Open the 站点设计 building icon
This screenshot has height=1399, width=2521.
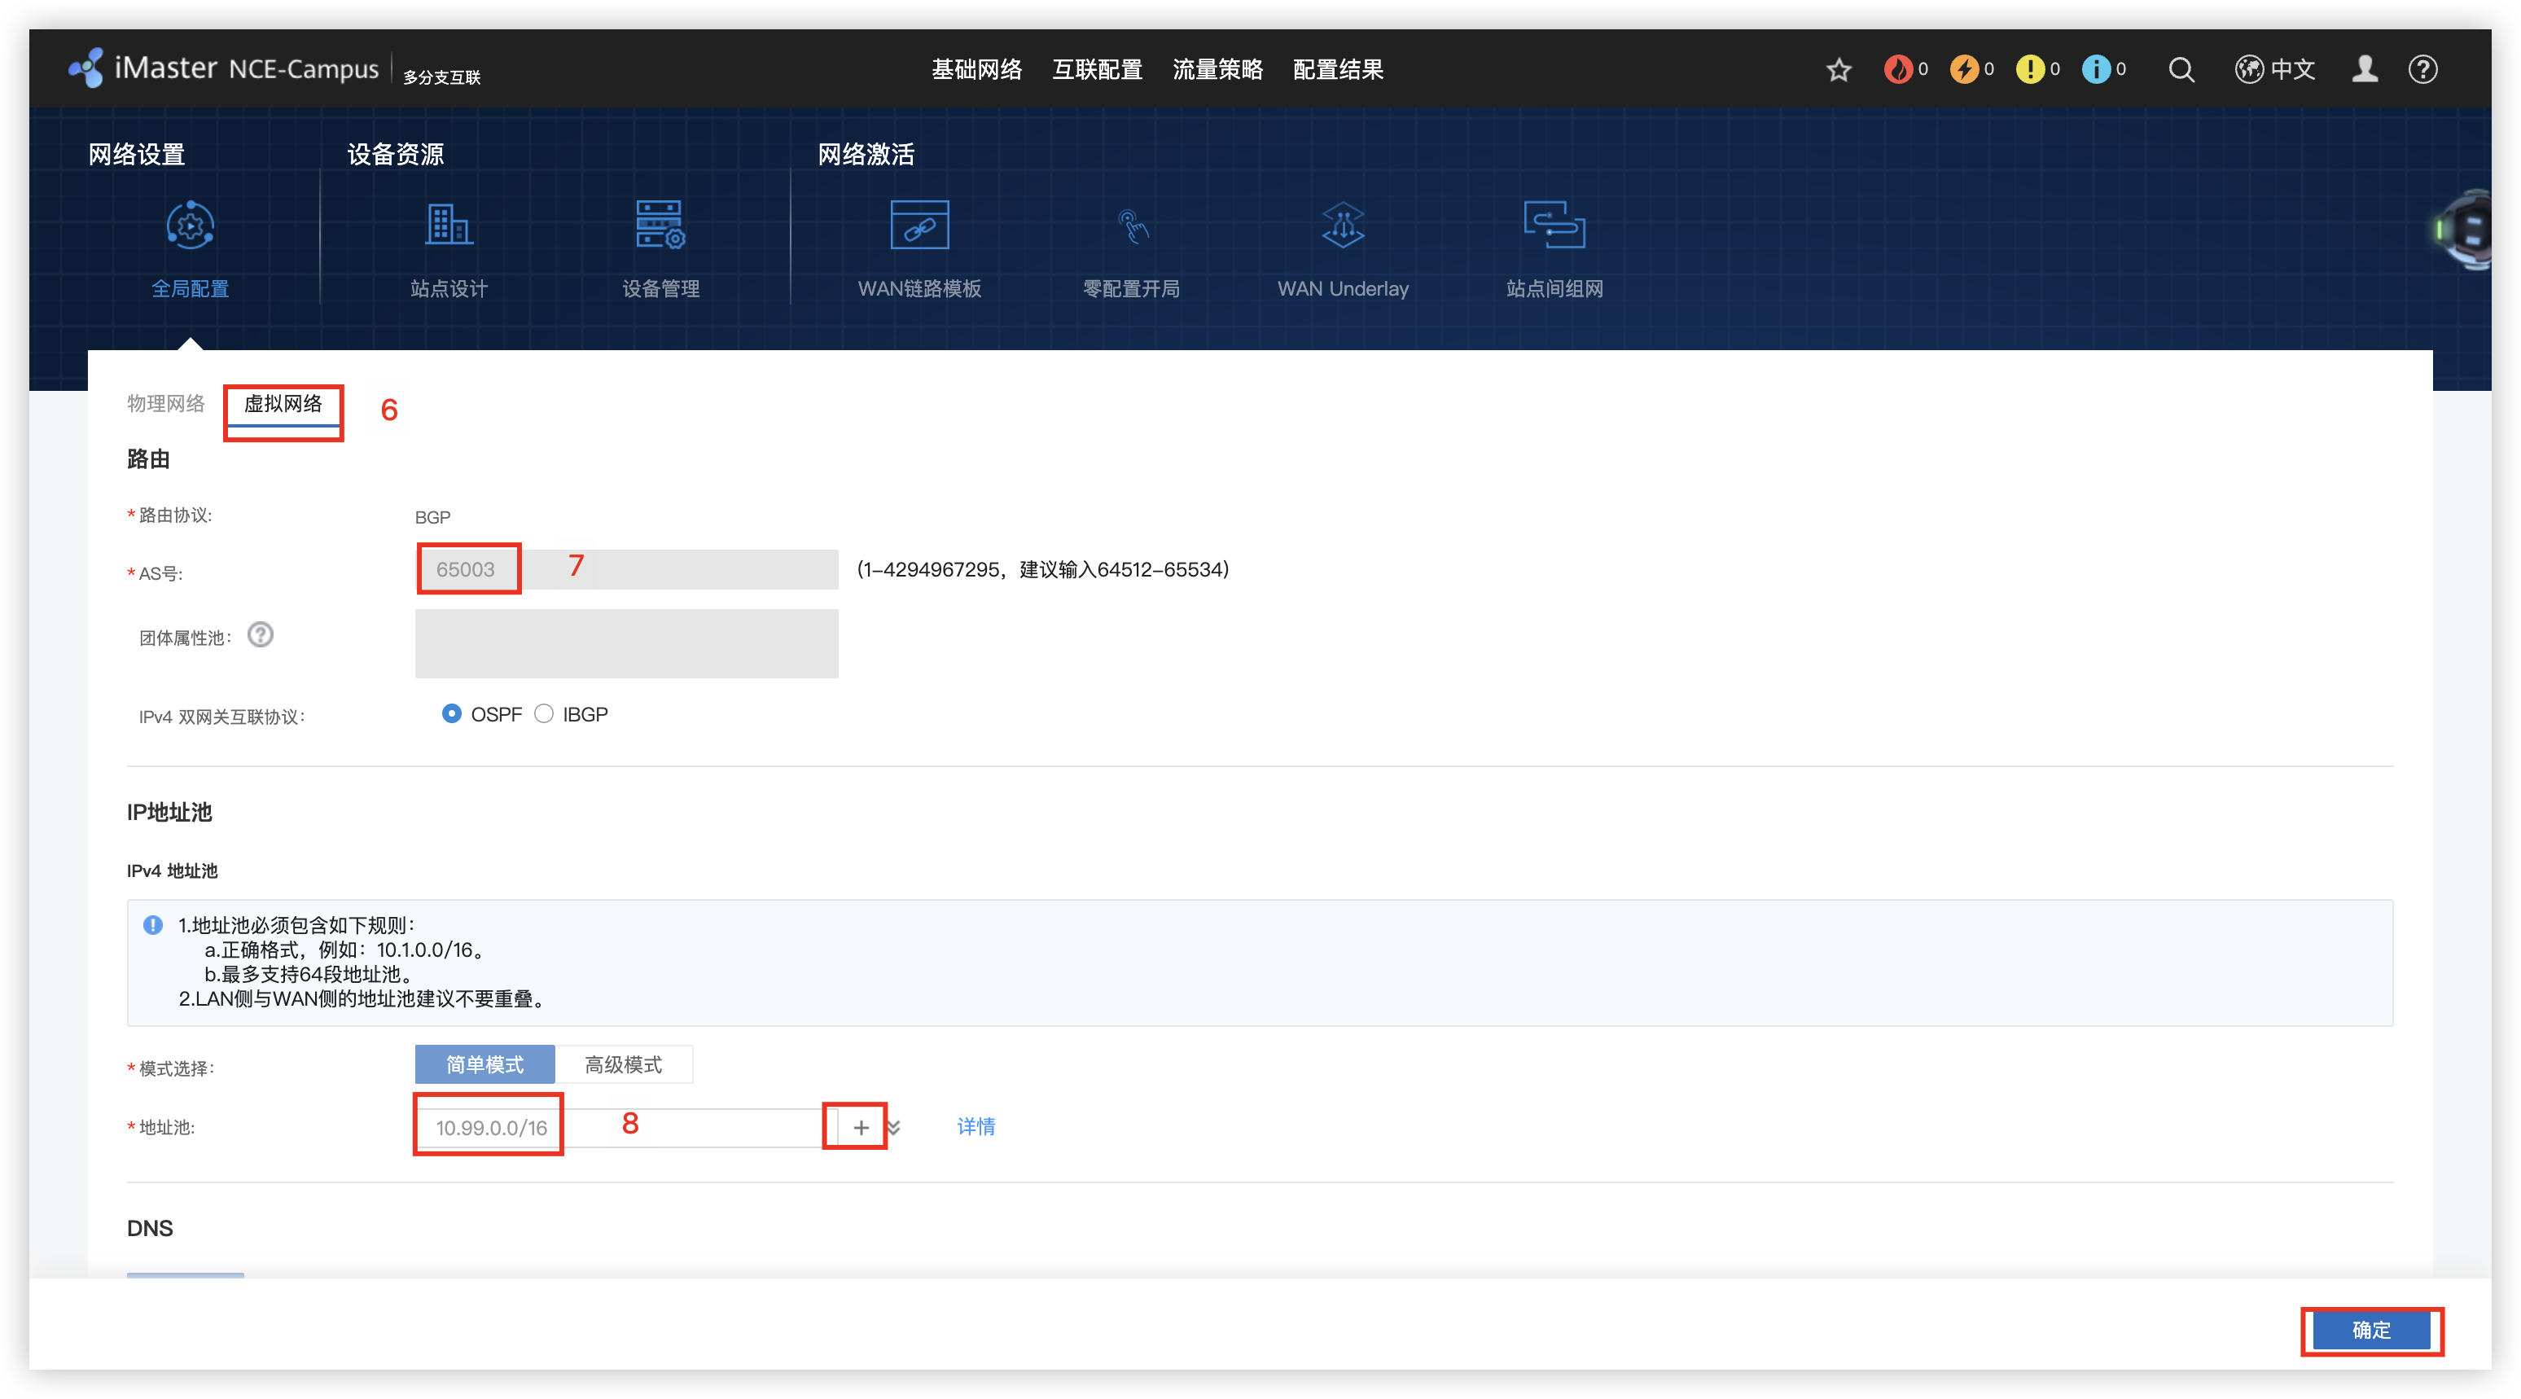(x=448, y=226)
